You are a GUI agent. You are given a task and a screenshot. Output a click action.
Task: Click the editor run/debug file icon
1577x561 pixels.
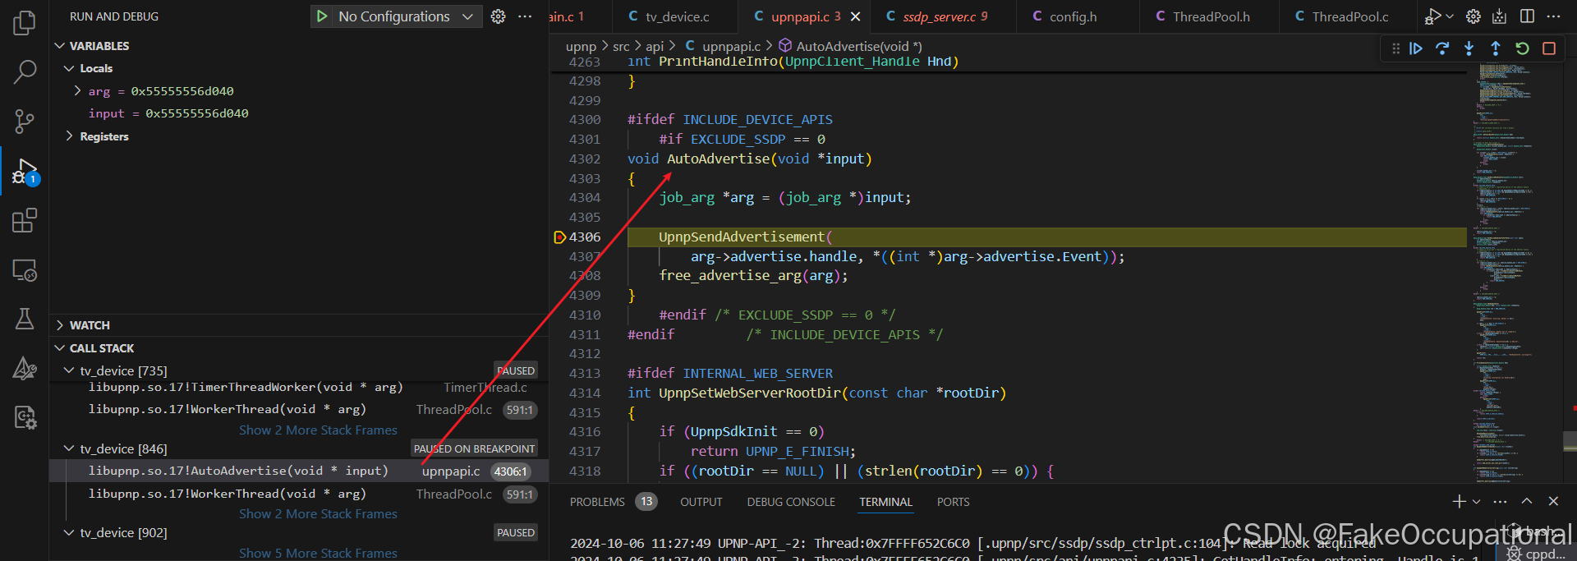point(1432,16)
